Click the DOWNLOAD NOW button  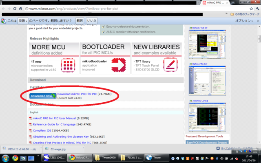[x=43, y=96]
